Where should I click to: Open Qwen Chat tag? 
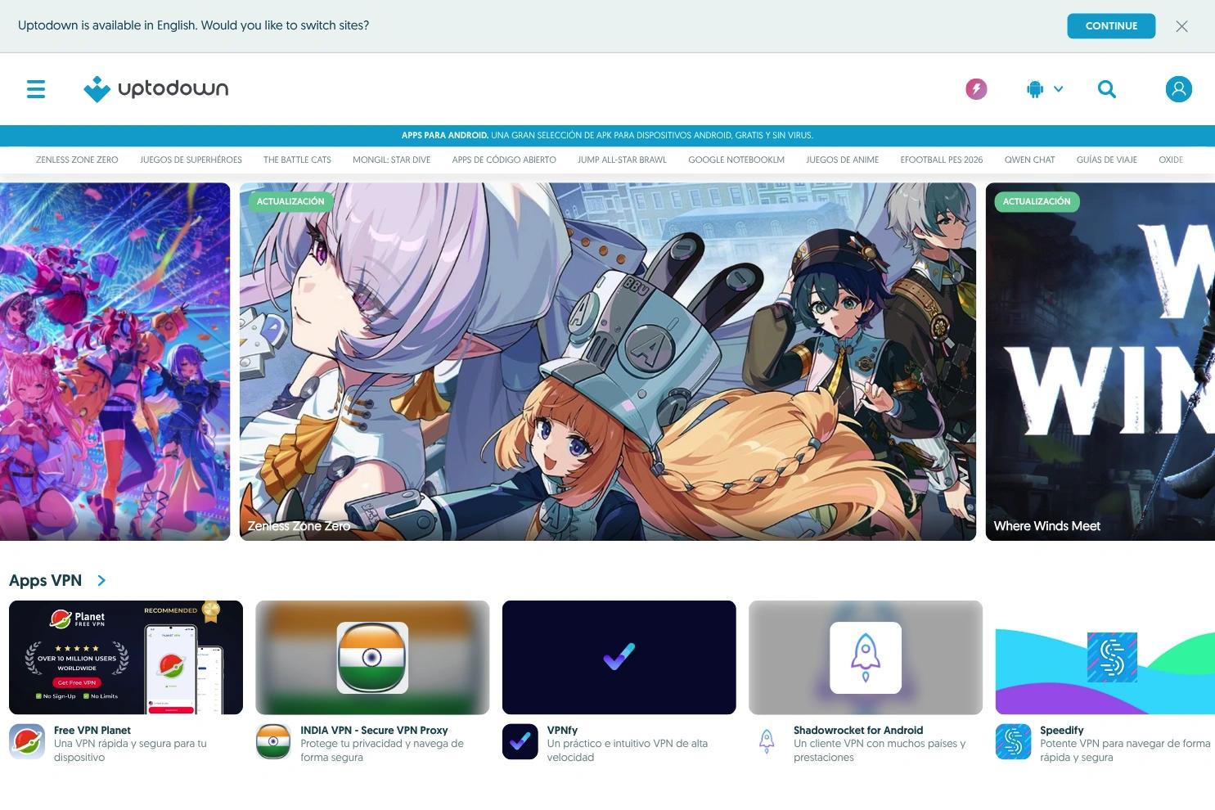1029,160
